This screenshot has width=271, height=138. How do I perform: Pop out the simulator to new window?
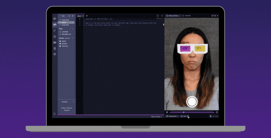215,16
